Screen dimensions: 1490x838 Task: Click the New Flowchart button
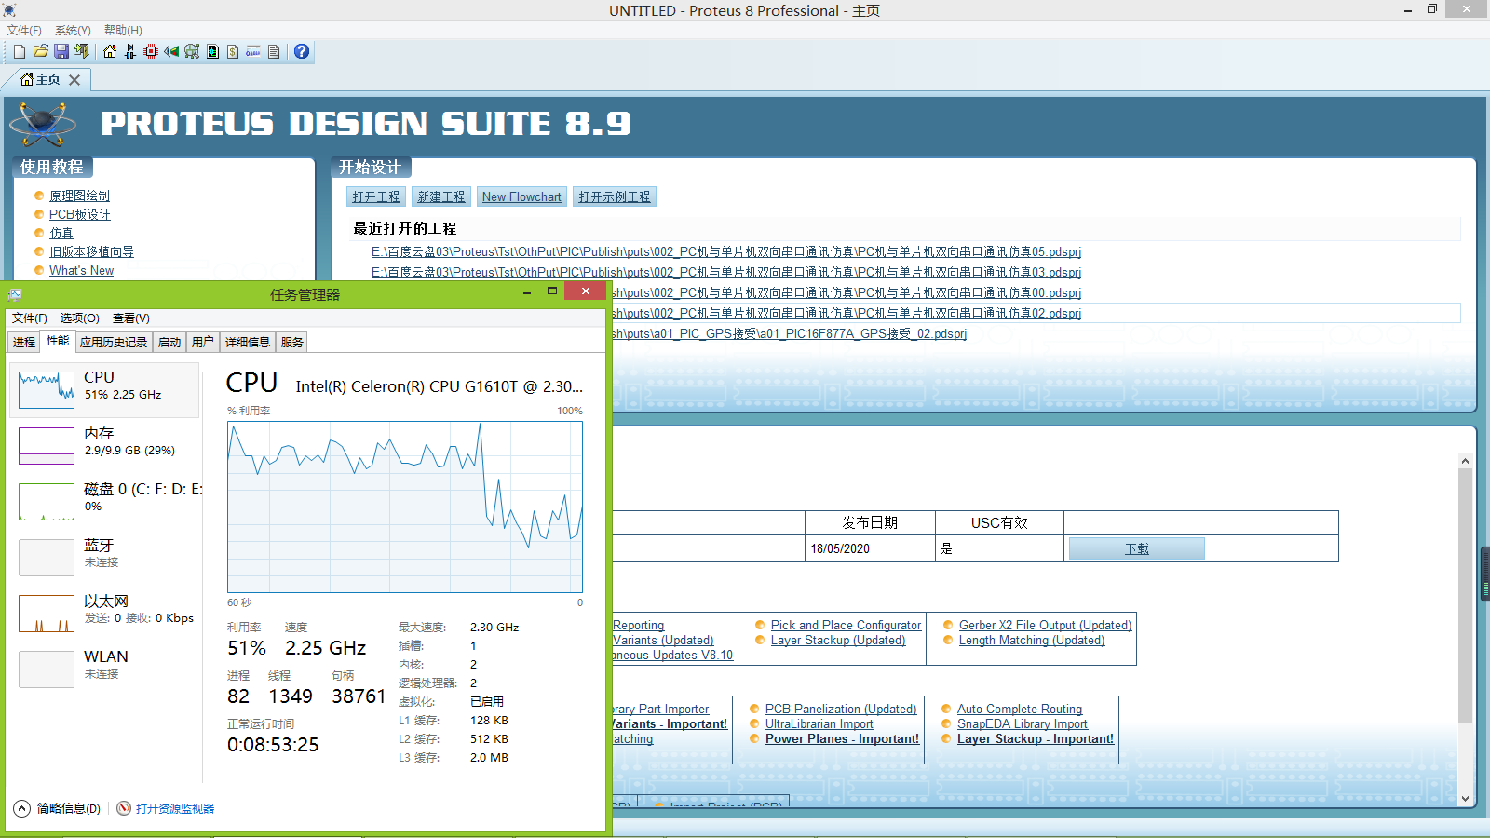coord(521,196)
